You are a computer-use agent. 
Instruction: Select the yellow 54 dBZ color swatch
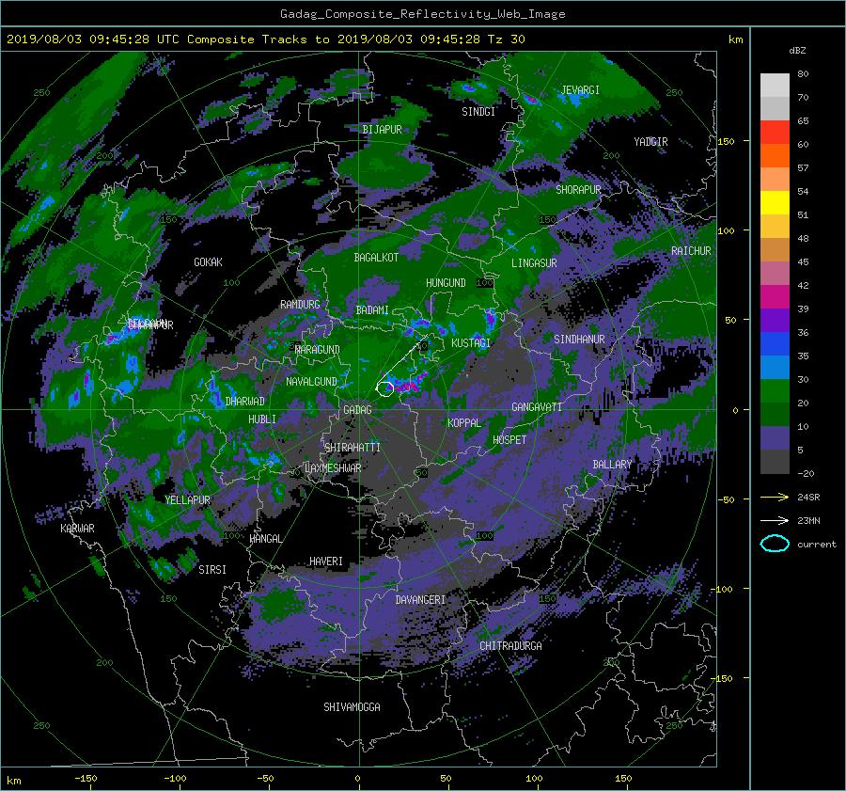coord(775,202)
